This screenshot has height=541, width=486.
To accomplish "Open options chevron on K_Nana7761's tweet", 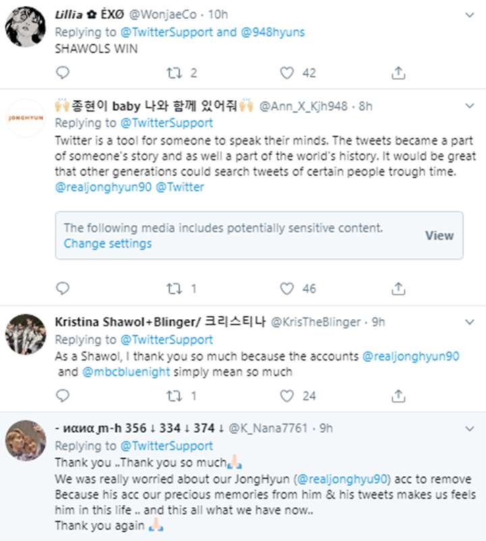I will 470,429.
